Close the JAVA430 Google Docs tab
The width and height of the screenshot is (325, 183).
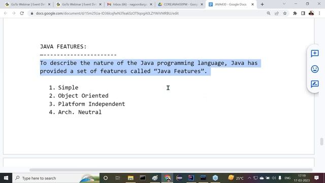[x=252, y=5]
